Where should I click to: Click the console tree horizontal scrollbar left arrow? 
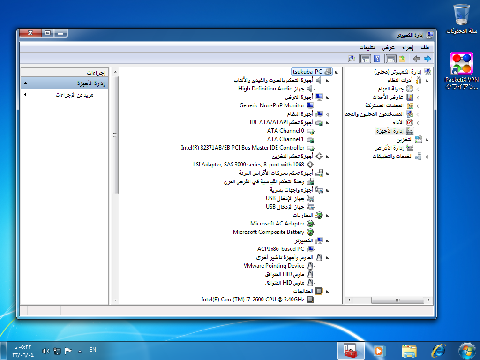coord(349,300)
